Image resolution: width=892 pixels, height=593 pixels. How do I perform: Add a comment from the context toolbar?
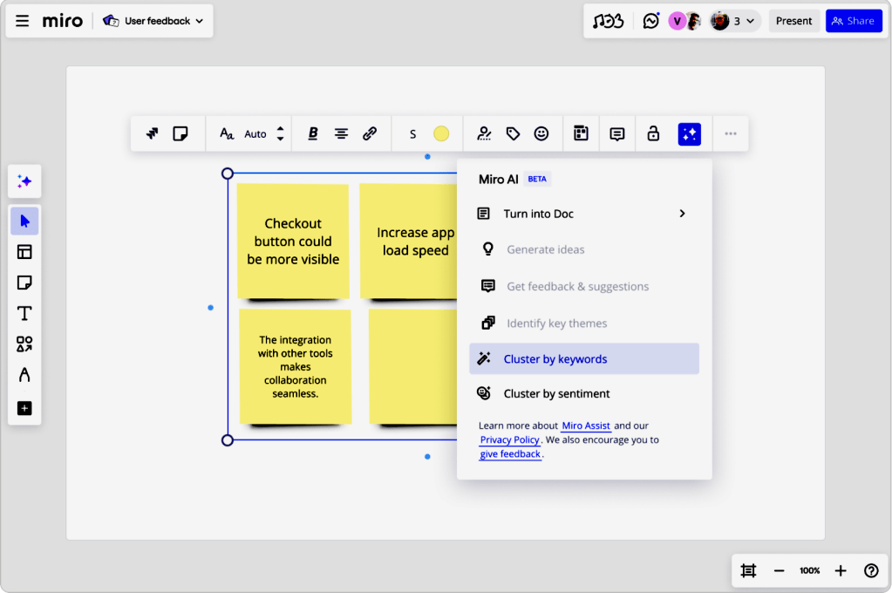[x=617, y=133]
